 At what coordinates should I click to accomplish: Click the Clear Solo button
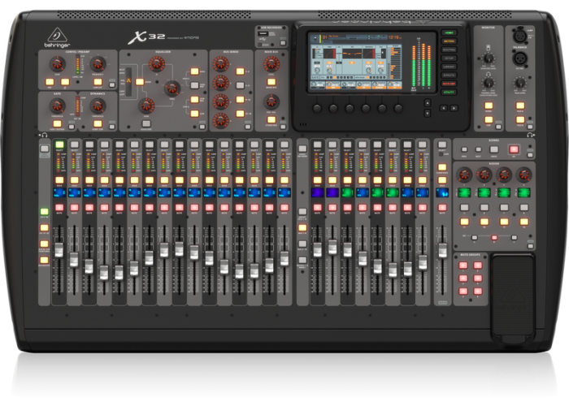click(442, 167)
